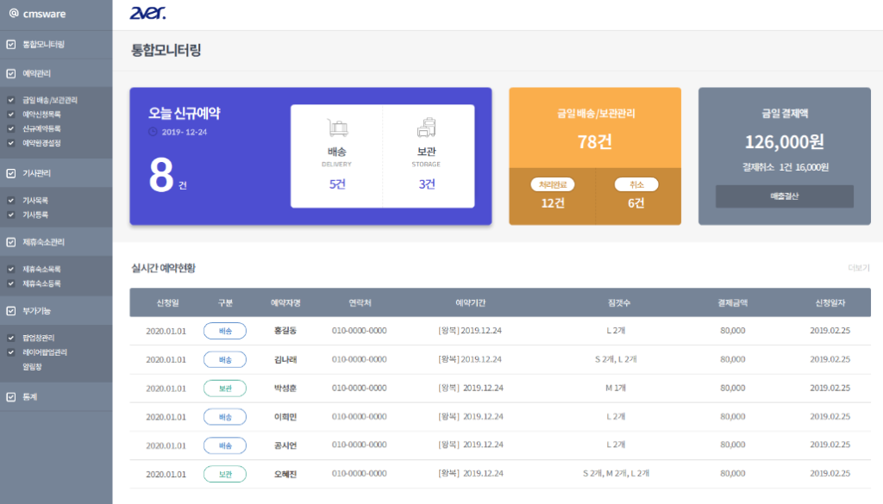Click the 통합모니터링 page title
The height and width of the screenshot is (504, 883).
(x=166, y=50)
